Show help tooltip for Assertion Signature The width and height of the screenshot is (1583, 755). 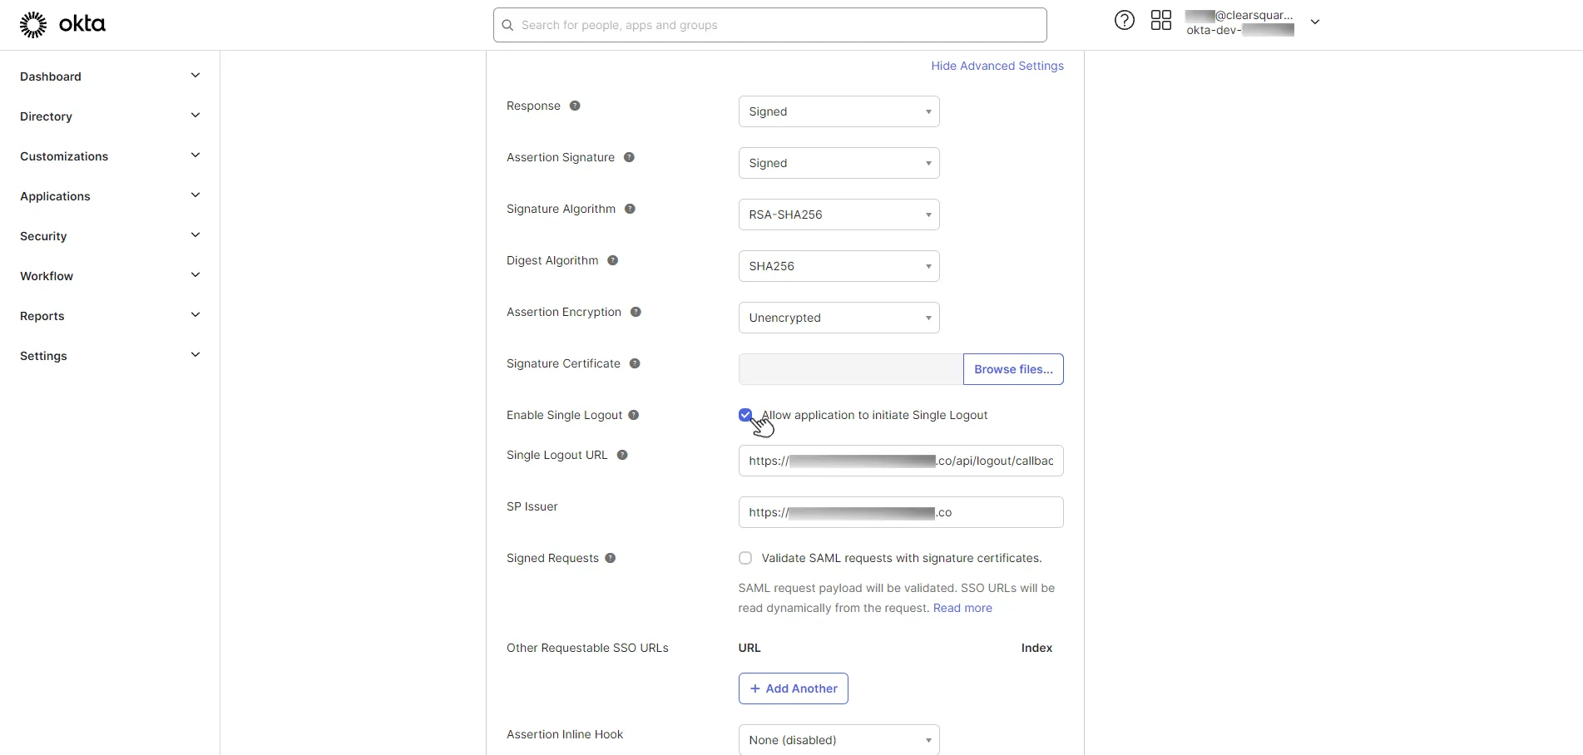(629, 157)
